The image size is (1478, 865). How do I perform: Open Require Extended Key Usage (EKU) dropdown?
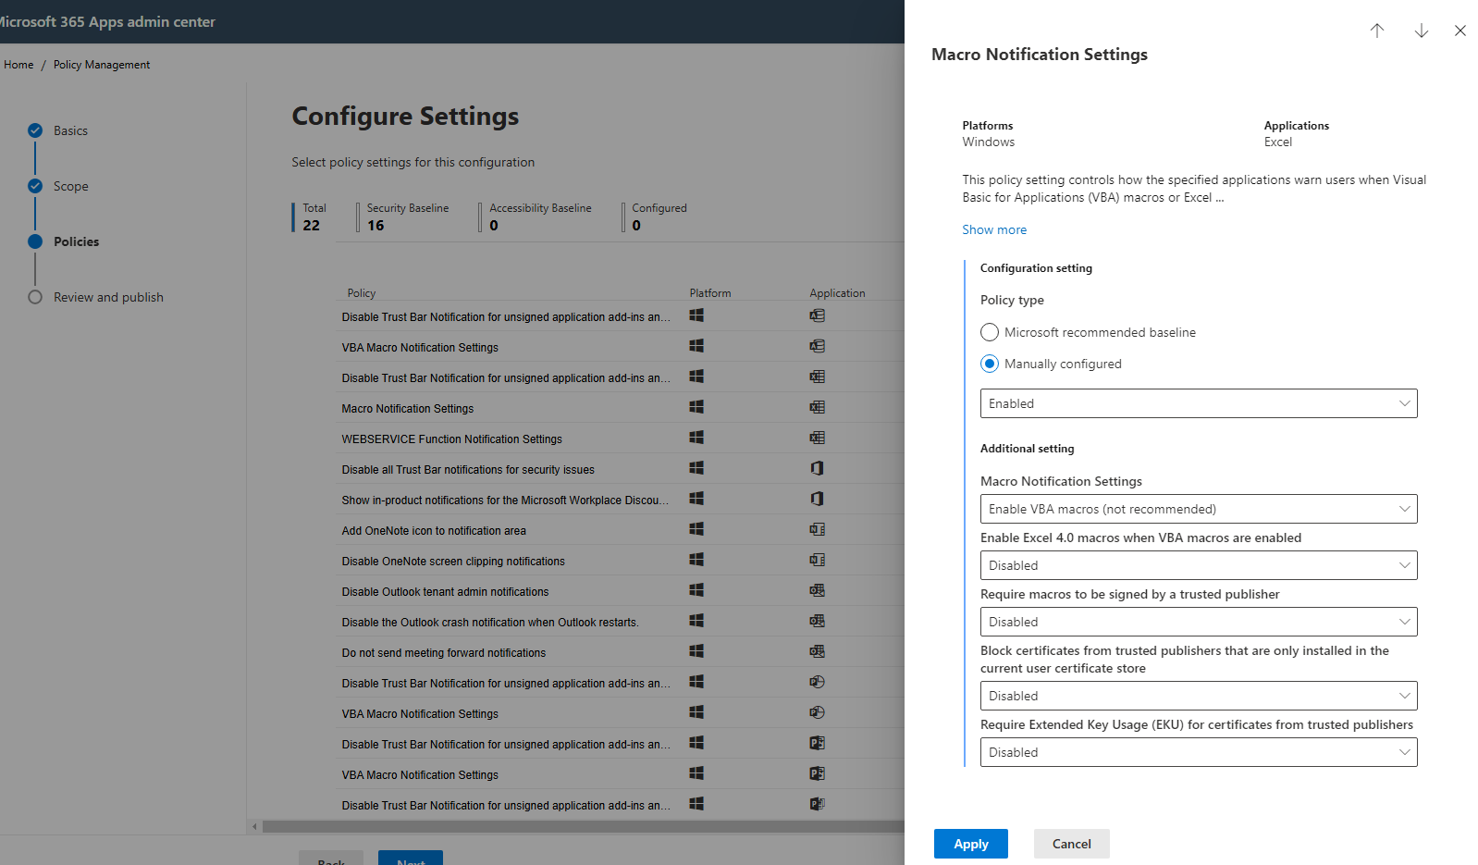click(x=1199, y=752)
